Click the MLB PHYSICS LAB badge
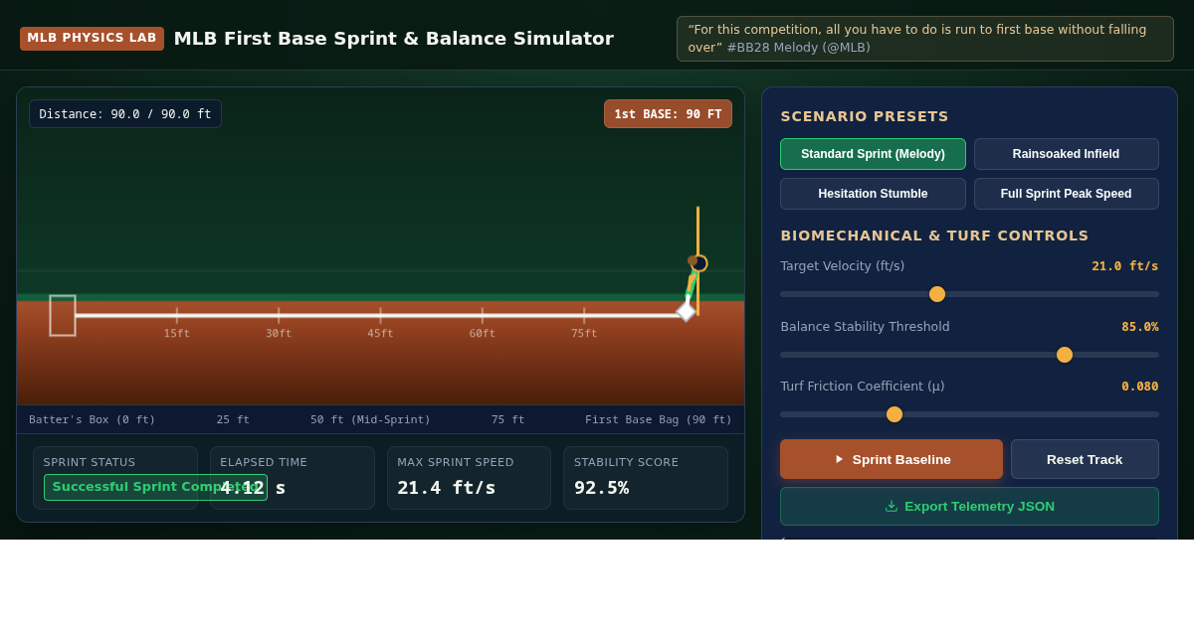The height and width of the screenshot is (626, 1194). (92, 38)
